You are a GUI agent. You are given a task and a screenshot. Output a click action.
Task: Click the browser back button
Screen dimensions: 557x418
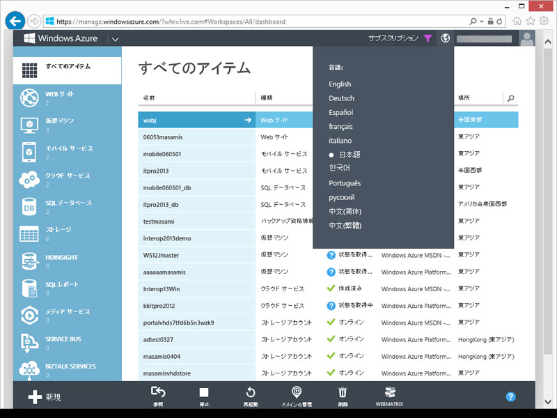click(x=15, y=22)
